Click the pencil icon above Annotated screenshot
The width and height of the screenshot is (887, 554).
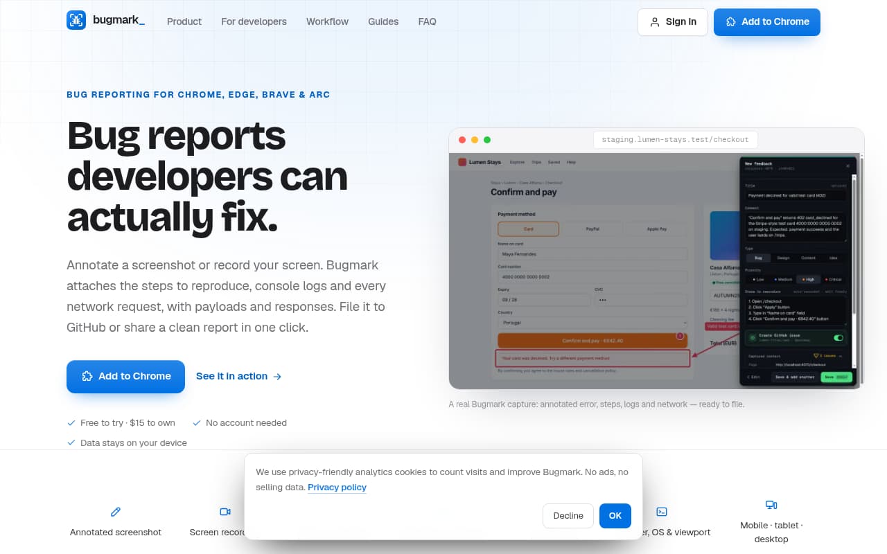click(x=116, y=512)
